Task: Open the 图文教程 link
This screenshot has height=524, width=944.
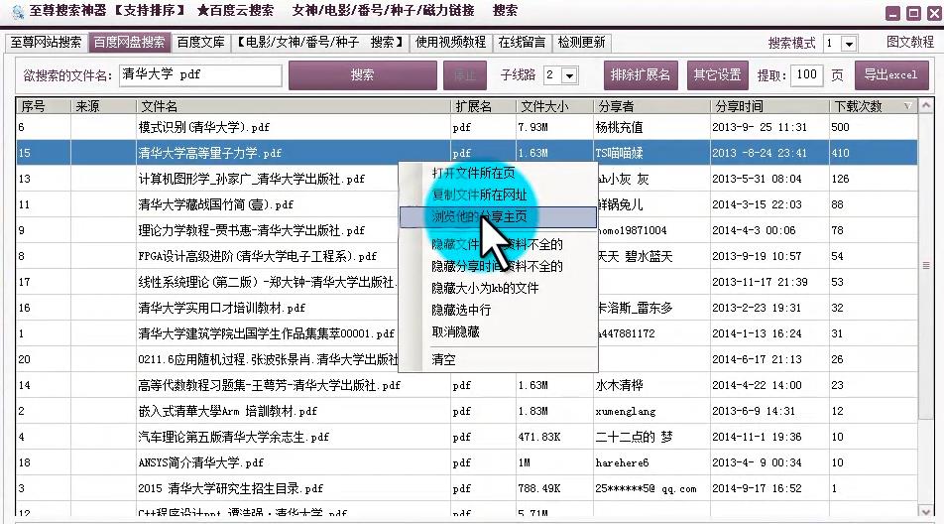Action: pyautogui.click(x=910, y=42)
